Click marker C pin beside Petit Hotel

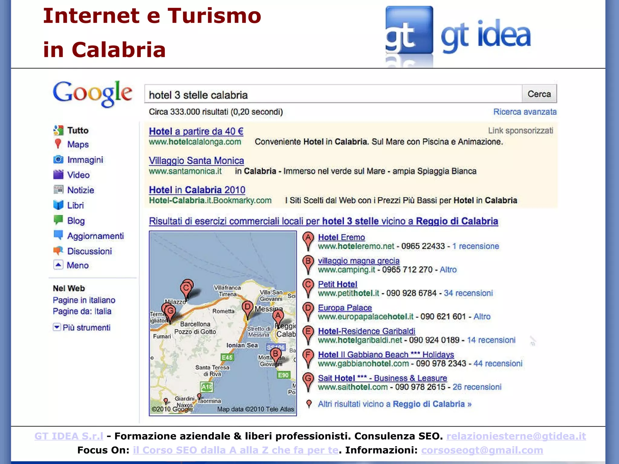[308, 288]
